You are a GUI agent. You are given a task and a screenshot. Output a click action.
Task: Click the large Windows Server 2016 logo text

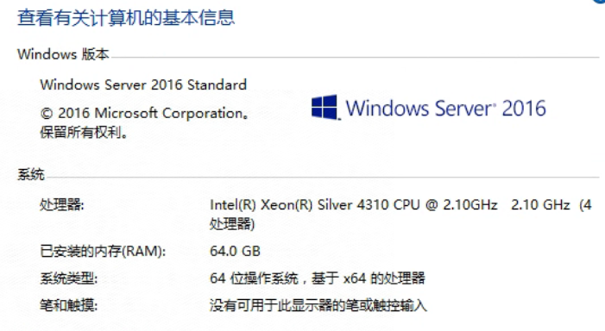(x=445, y=108)
